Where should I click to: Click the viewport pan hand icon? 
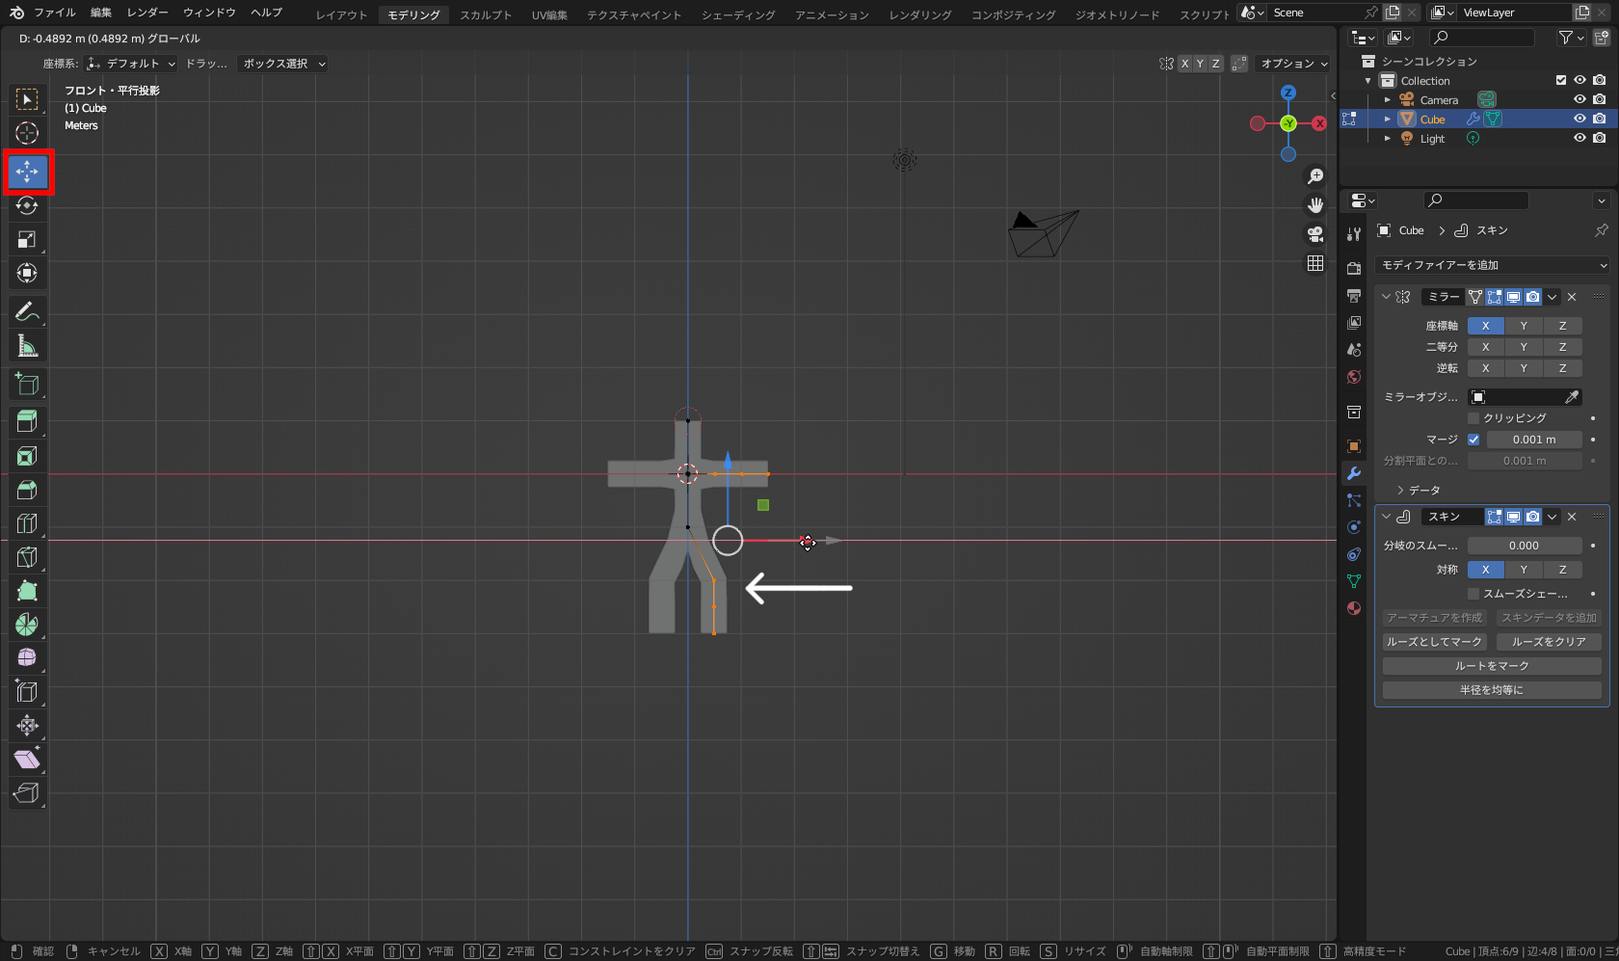coord(1315,205)
